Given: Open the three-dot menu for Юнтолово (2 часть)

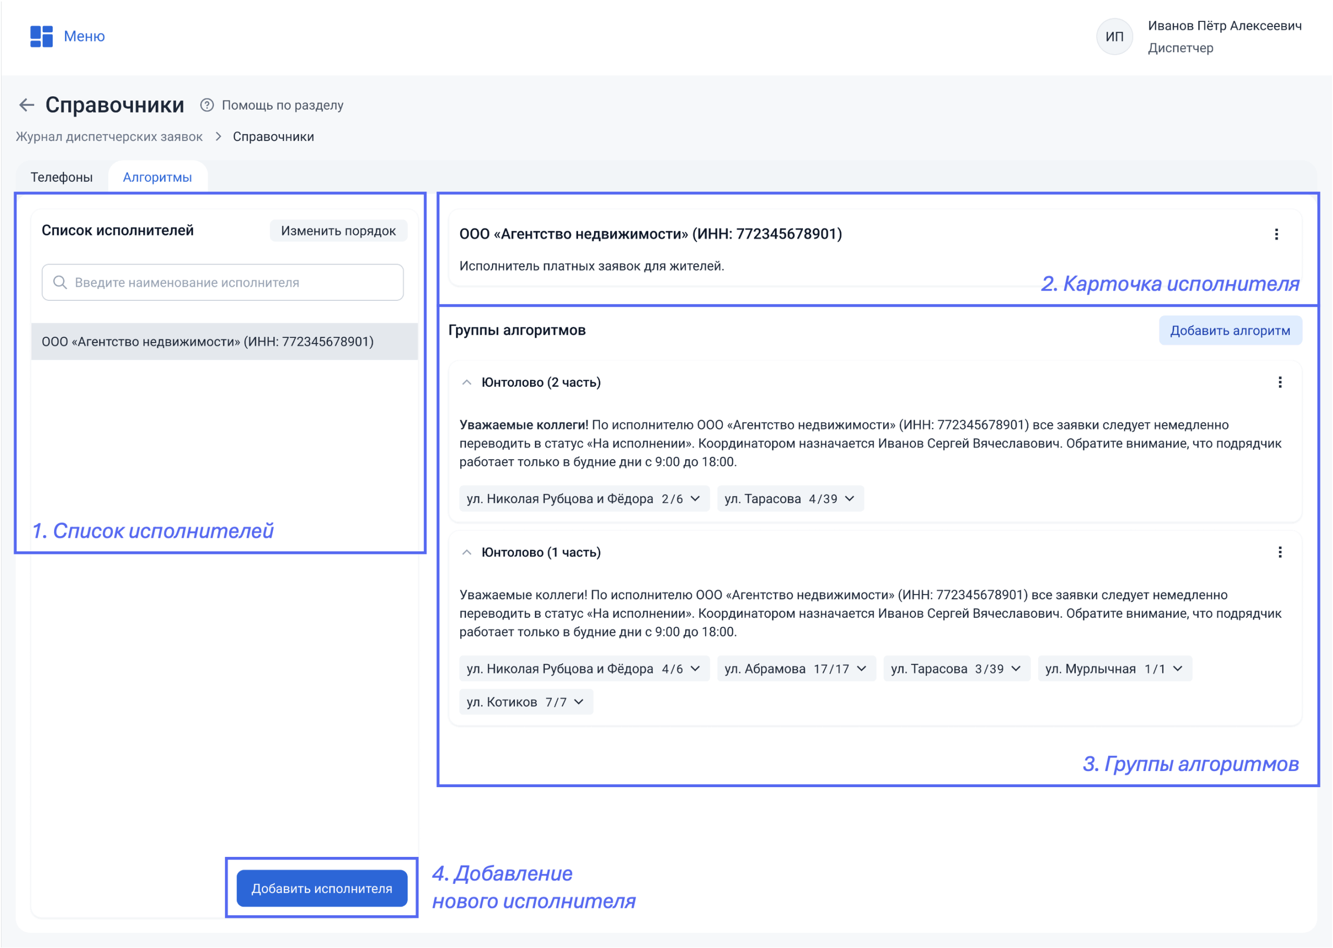Looking at the screenshot, I should [1279, 382].
